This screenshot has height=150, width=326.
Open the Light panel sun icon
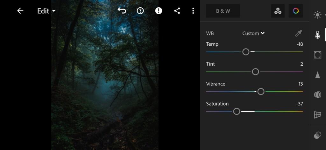pos(317,15)
